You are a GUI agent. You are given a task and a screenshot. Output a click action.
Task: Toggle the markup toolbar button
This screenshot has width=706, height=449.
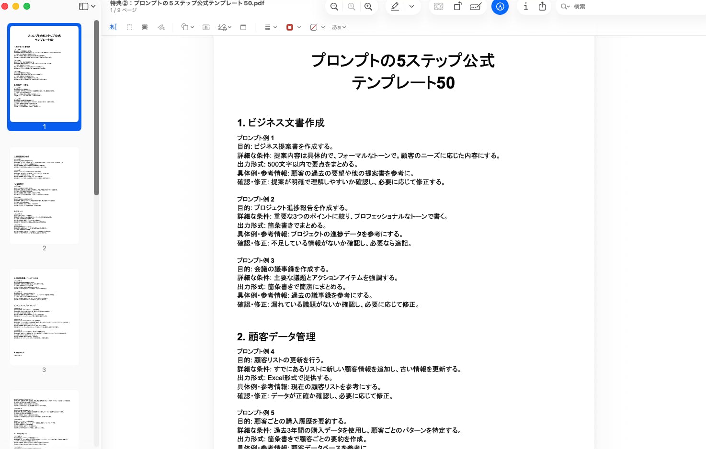(500, 7)
